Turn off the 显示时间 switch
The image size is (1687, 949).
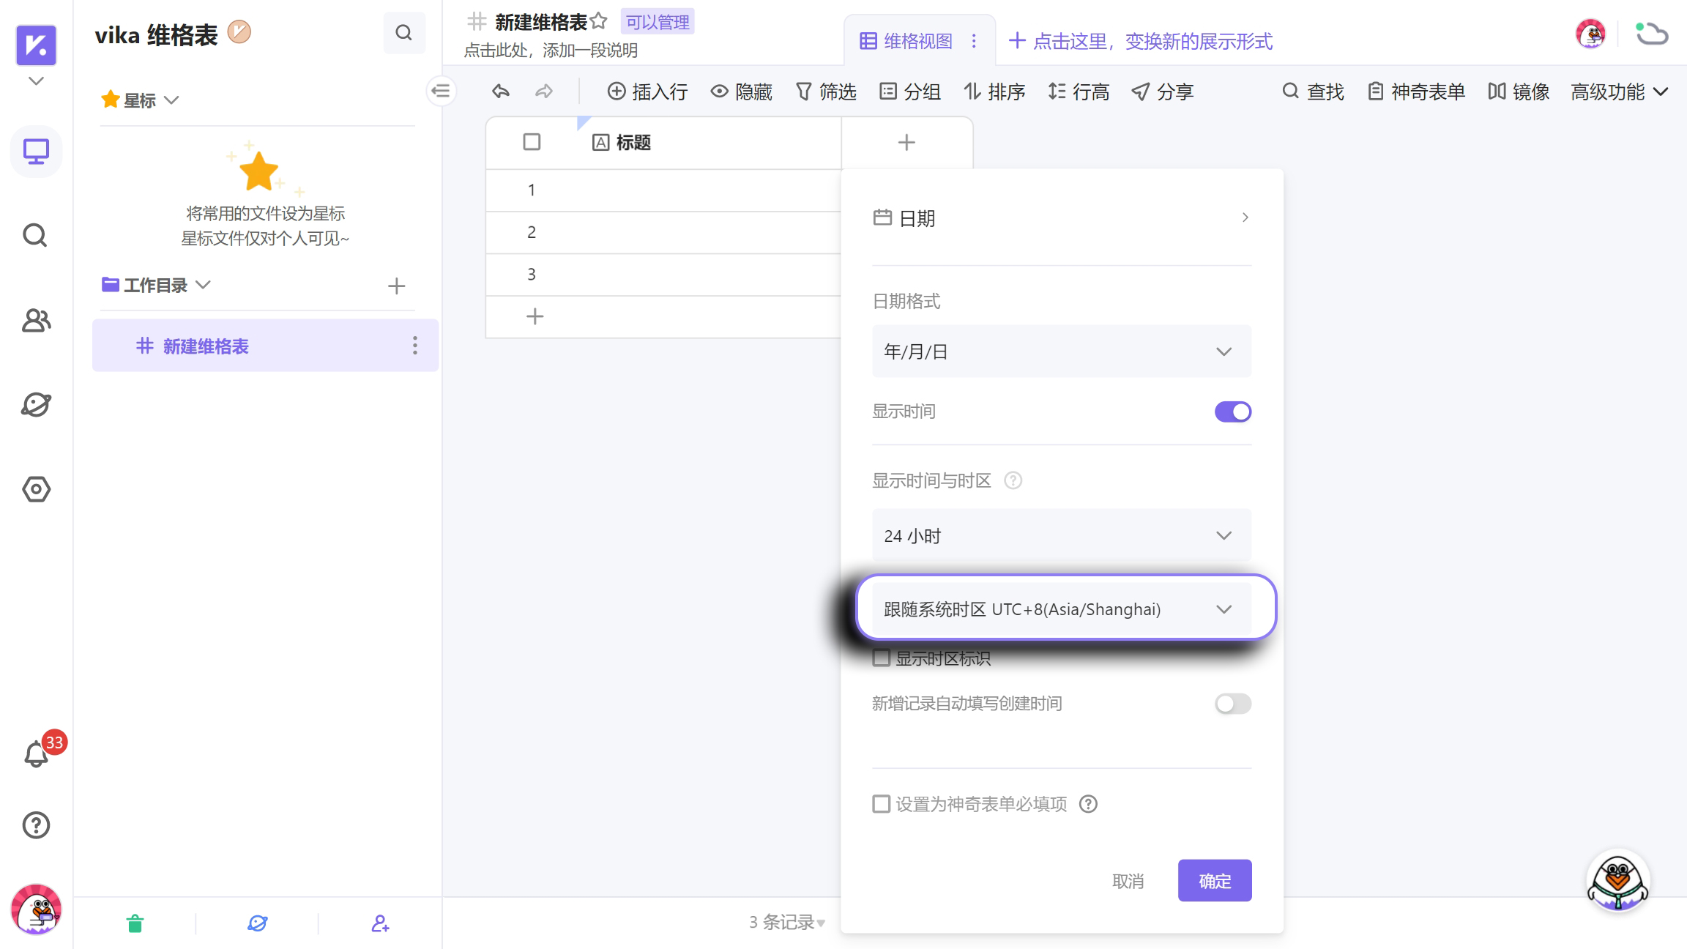click(x=1232, y=412)
